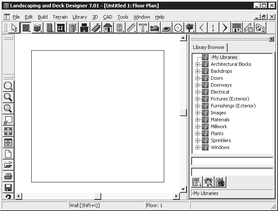Open the Terrain menu
The width and height of the screenshot is (278, 211).
[60, 17]
